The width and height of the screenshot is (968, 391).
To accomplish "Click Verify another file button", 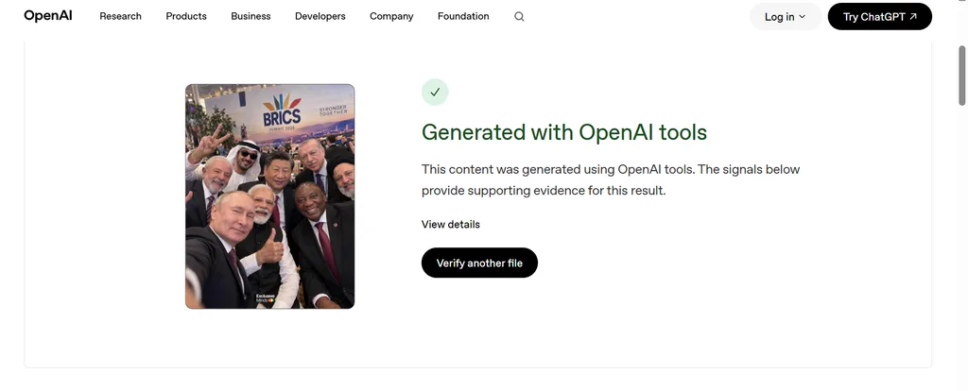I will tap(479, 263).
